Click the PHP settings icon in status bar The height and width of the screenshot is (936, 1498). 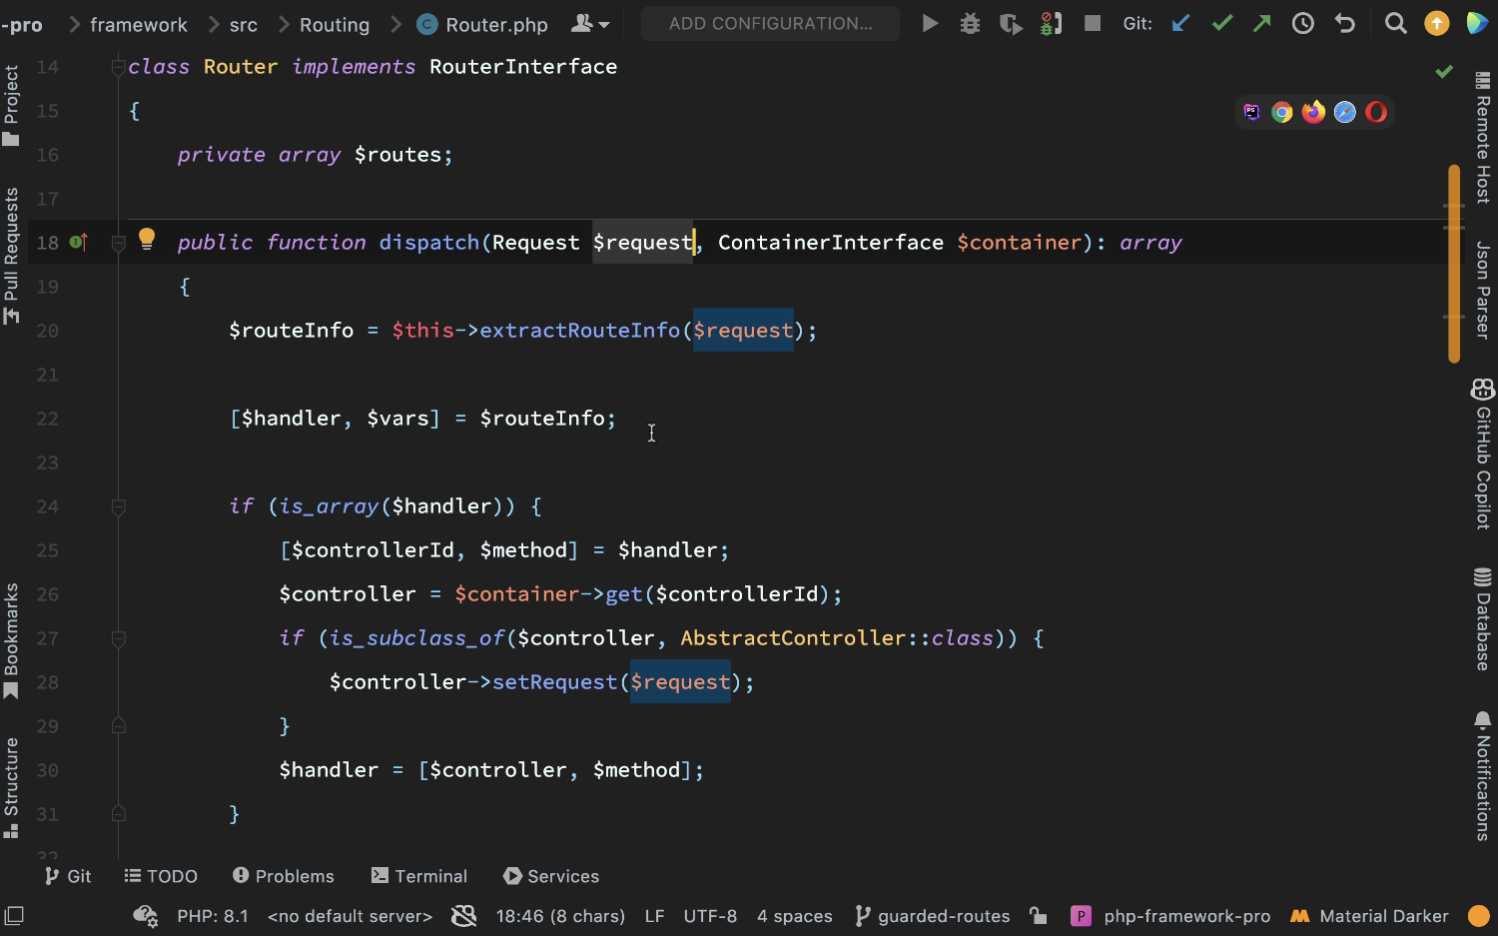pos(146,916)
